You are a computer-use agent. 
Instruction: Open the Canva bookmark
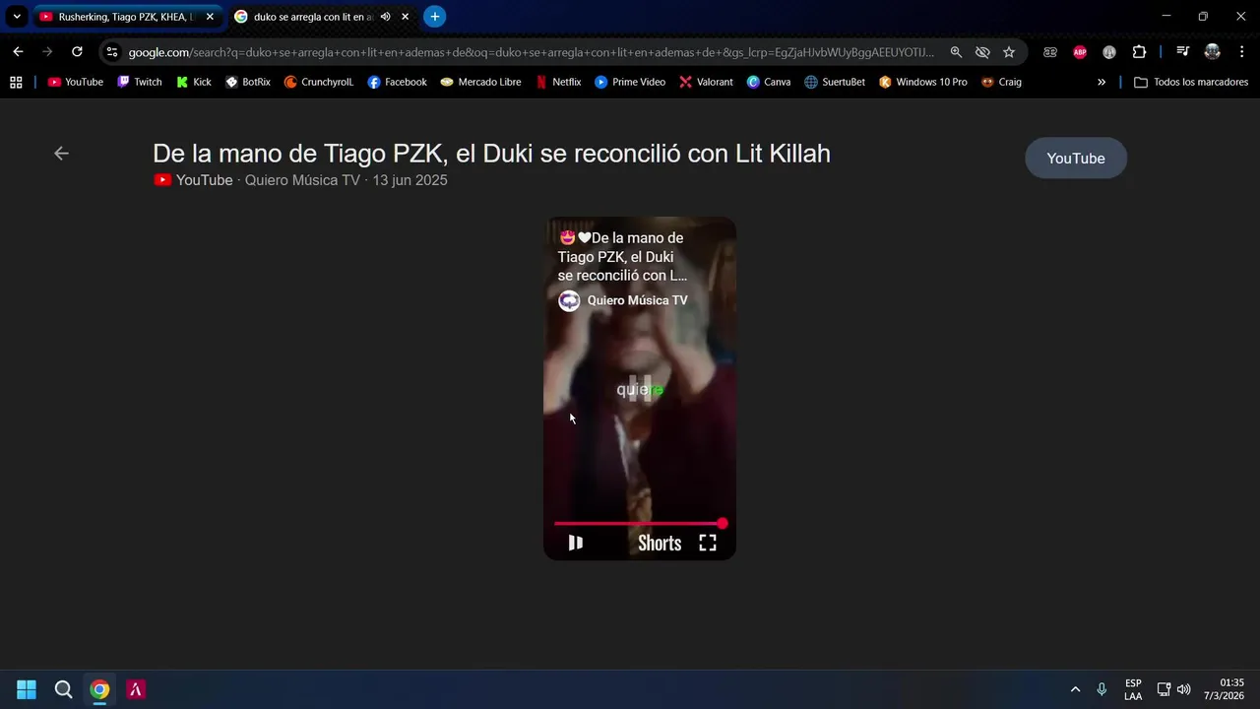[769, 82]
